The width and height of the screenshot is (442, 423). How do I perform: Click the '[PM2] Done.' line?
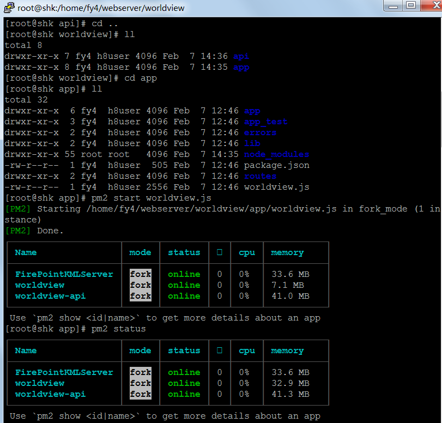[34, 231]
